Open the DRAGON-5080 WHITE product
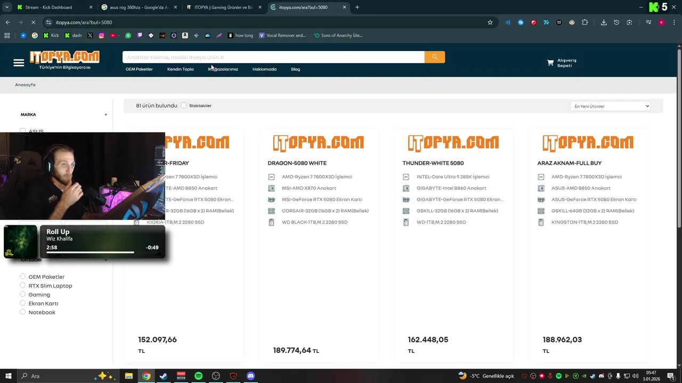 297,163
